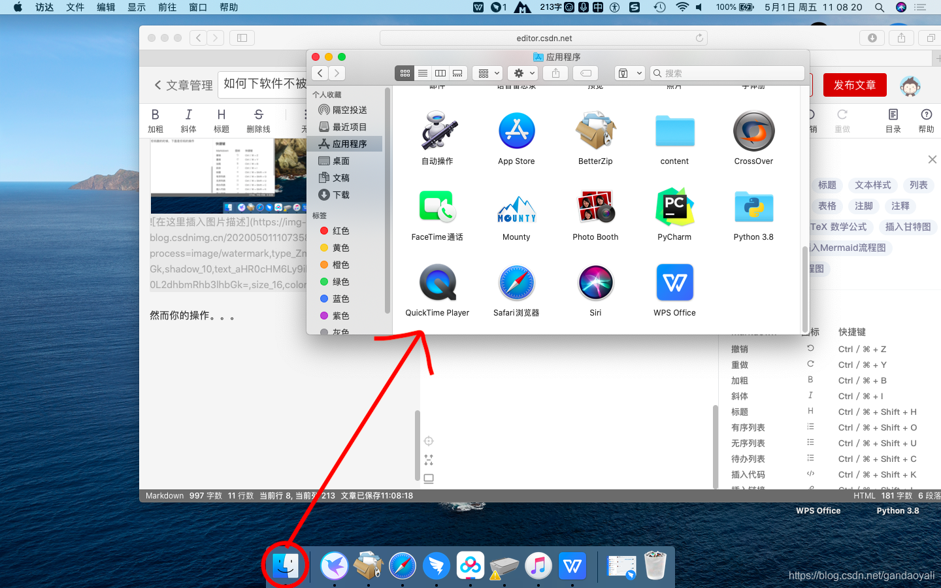
Task: Click the 文本样式 help tag
Action: (873, 185)
